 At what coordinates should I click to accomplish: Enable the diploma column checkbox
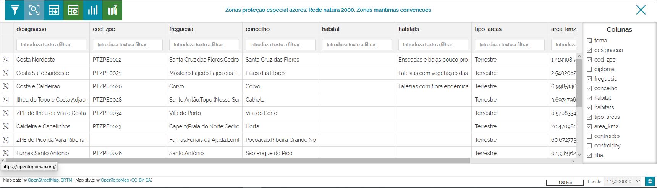click(x=589, y=69)
